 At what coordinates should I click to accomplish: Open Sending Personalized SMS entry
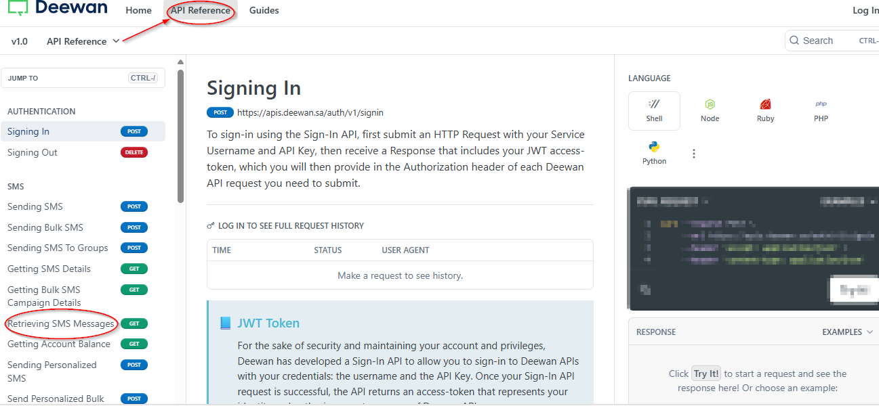(x=83, y=371)
